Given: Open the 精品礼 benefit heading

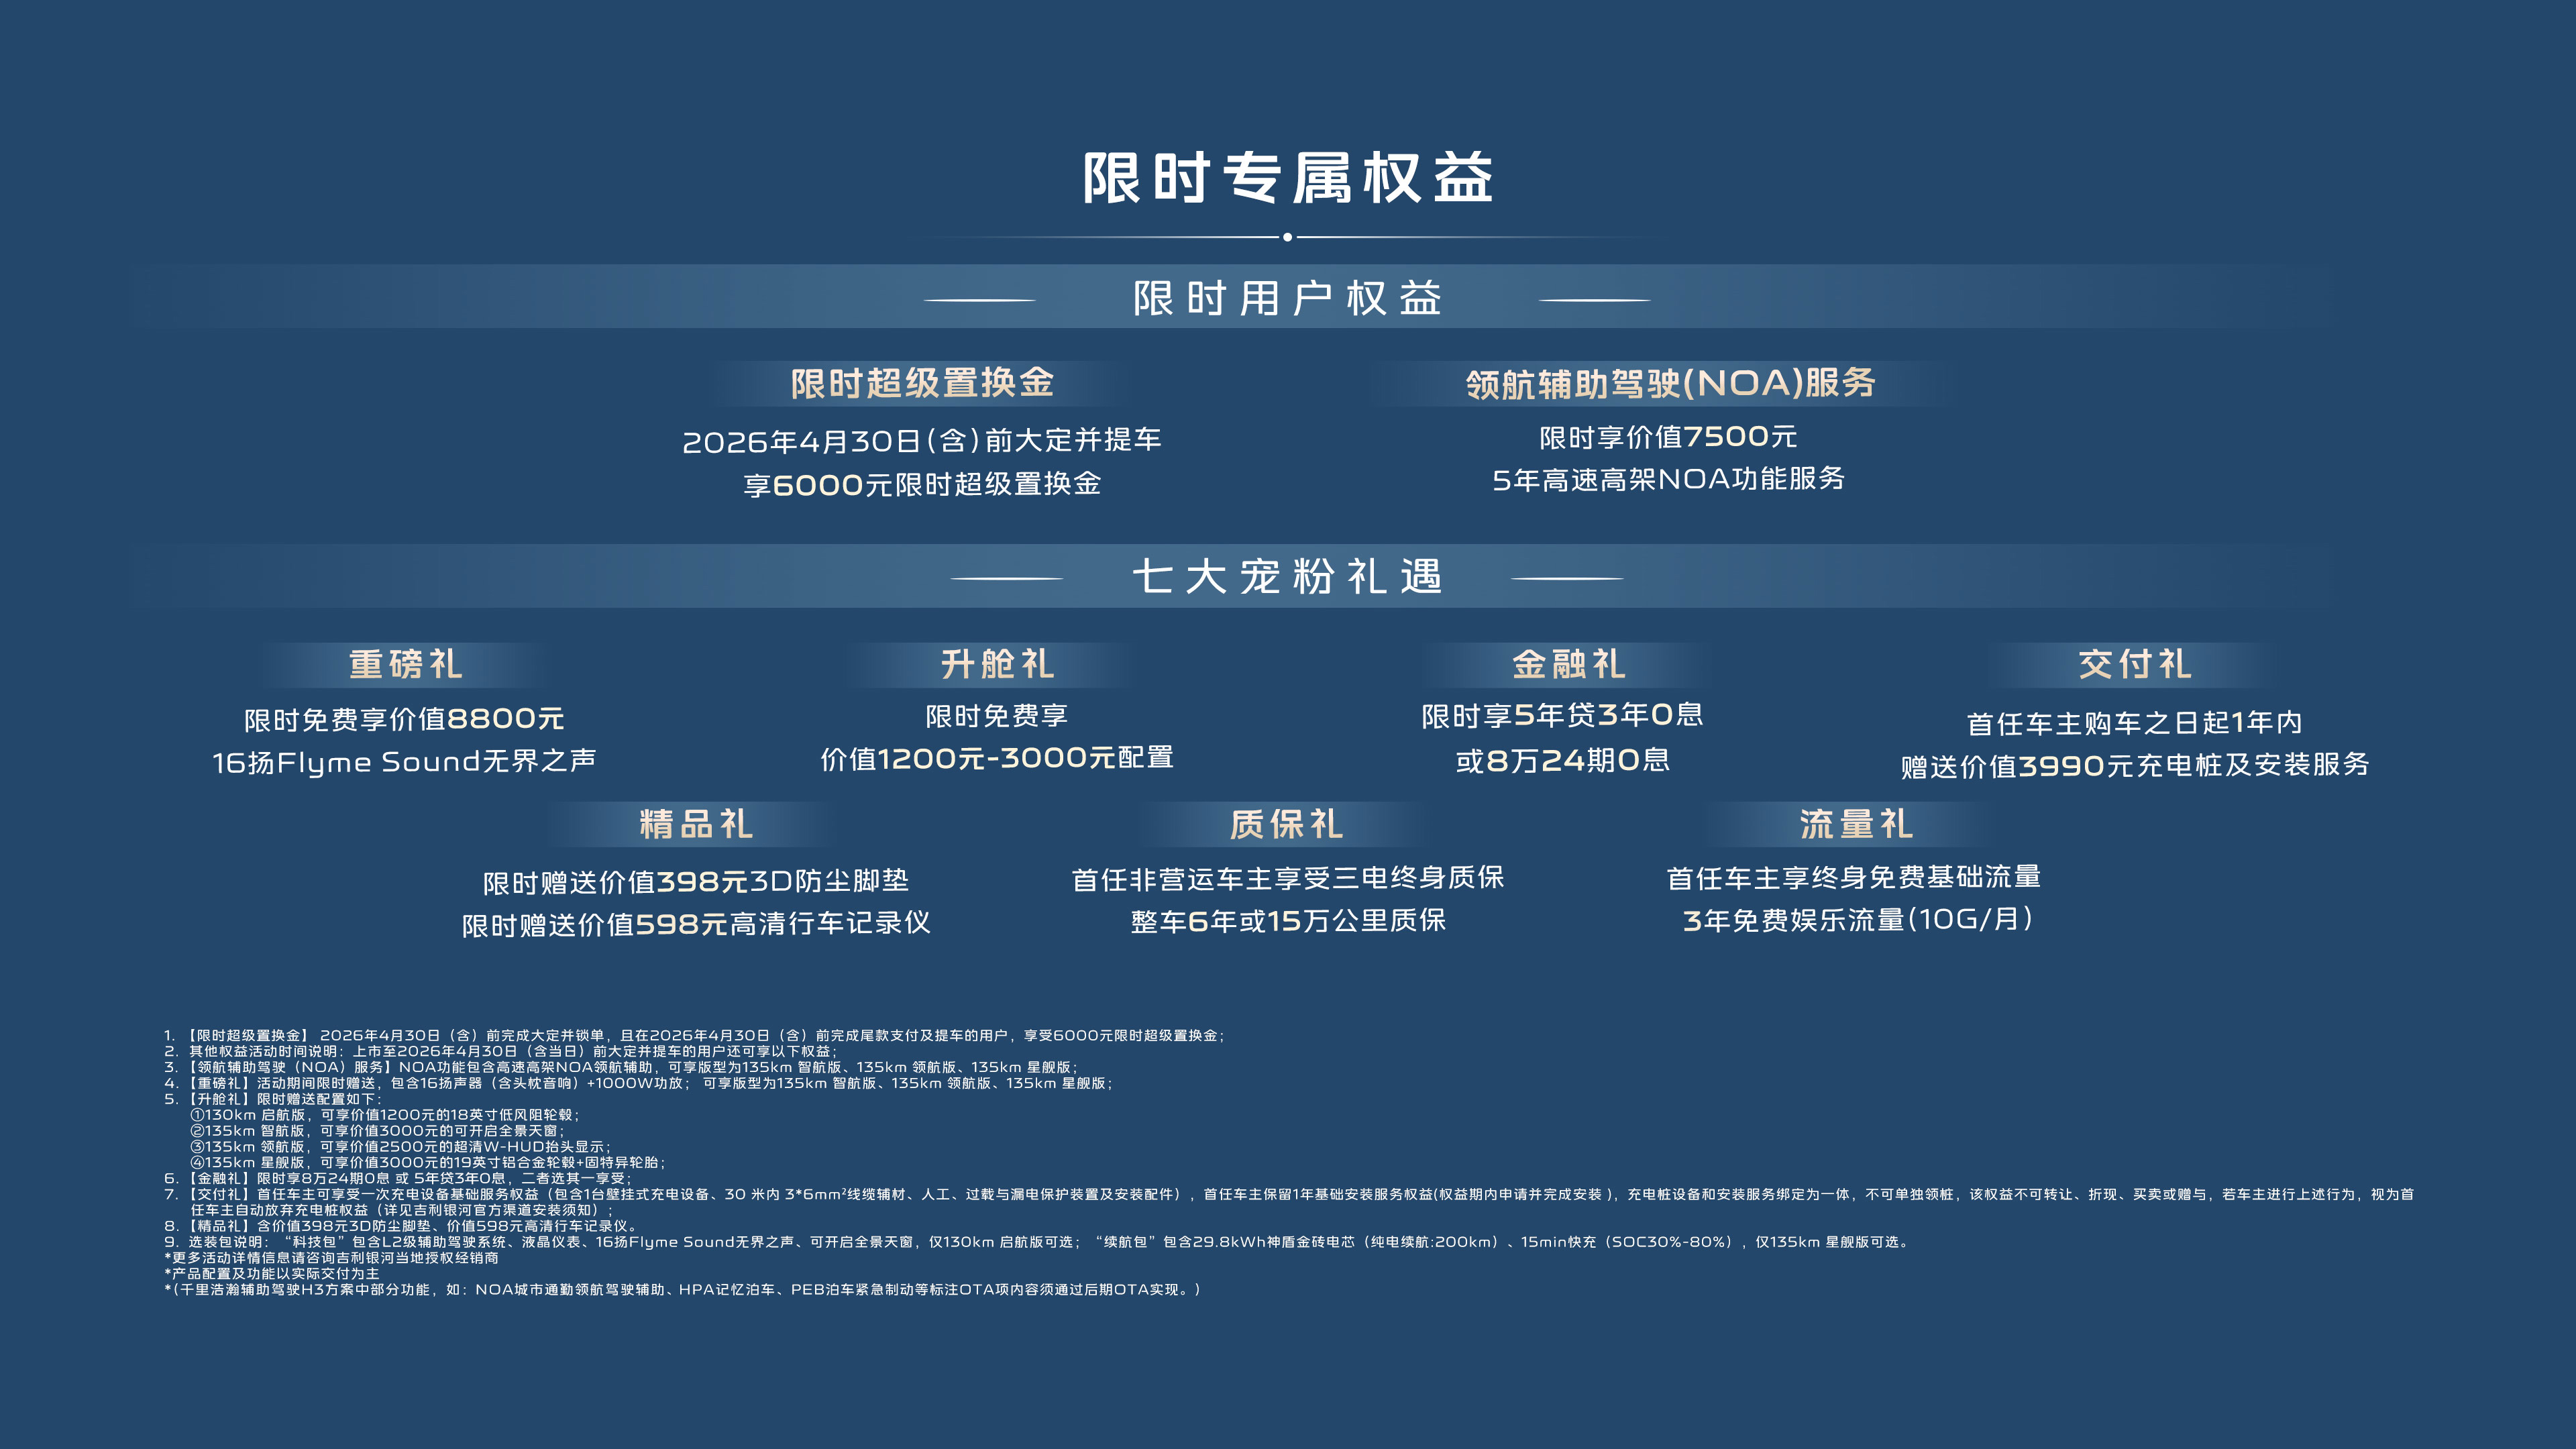Looking at the screenshot, I should pyautogui.click(x=696, y=824).
